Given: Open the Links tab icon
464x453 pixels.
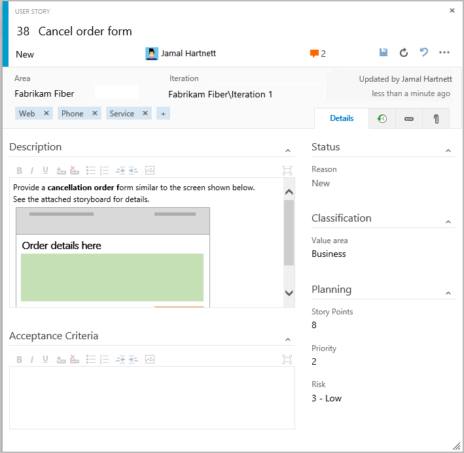Looking at the screenshot, I should point(408,119).
